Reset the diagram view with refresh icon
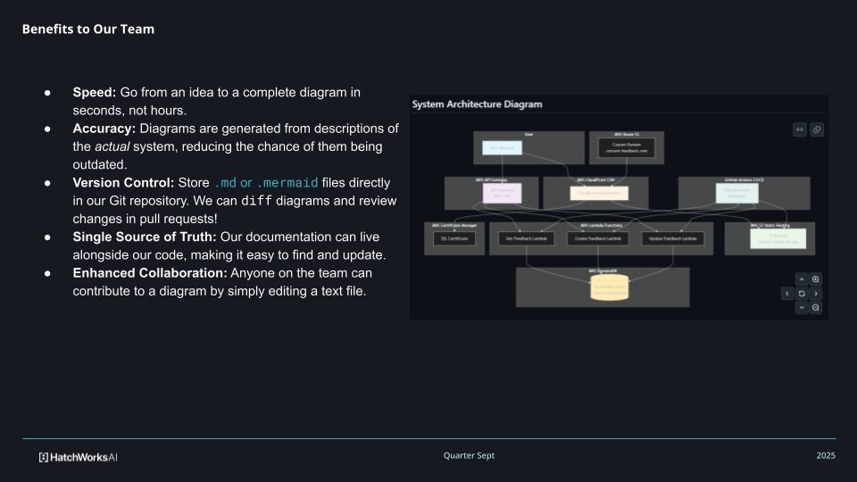This screenshot has width=857, height=482. coord(801,293)
